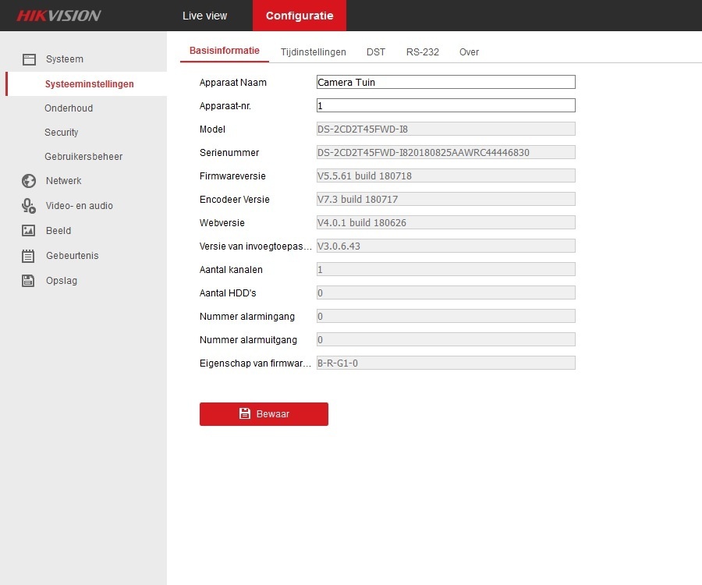Click the Systeem window icon
The image size is (702, 585).
point(29,59)
